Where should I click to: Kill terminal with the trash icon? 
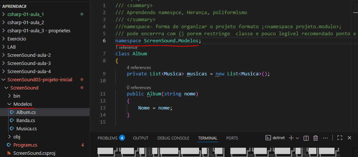tap(316, 138)
